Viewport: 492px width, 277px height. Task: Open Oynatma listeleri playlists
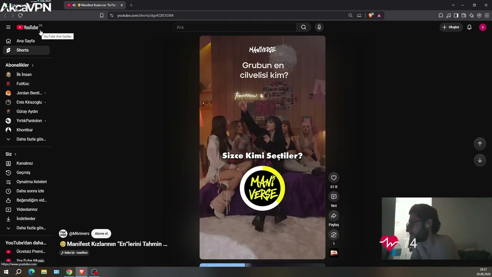(26, 182)
